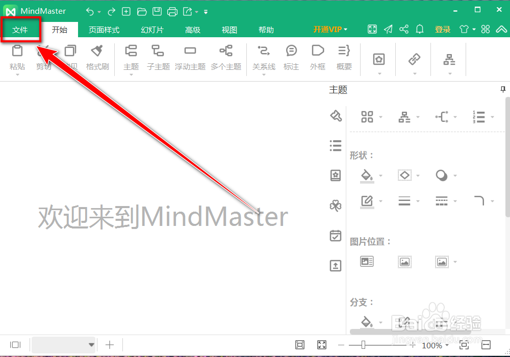Open the task checklist panel in right sidebar

[x=335, y=236]
